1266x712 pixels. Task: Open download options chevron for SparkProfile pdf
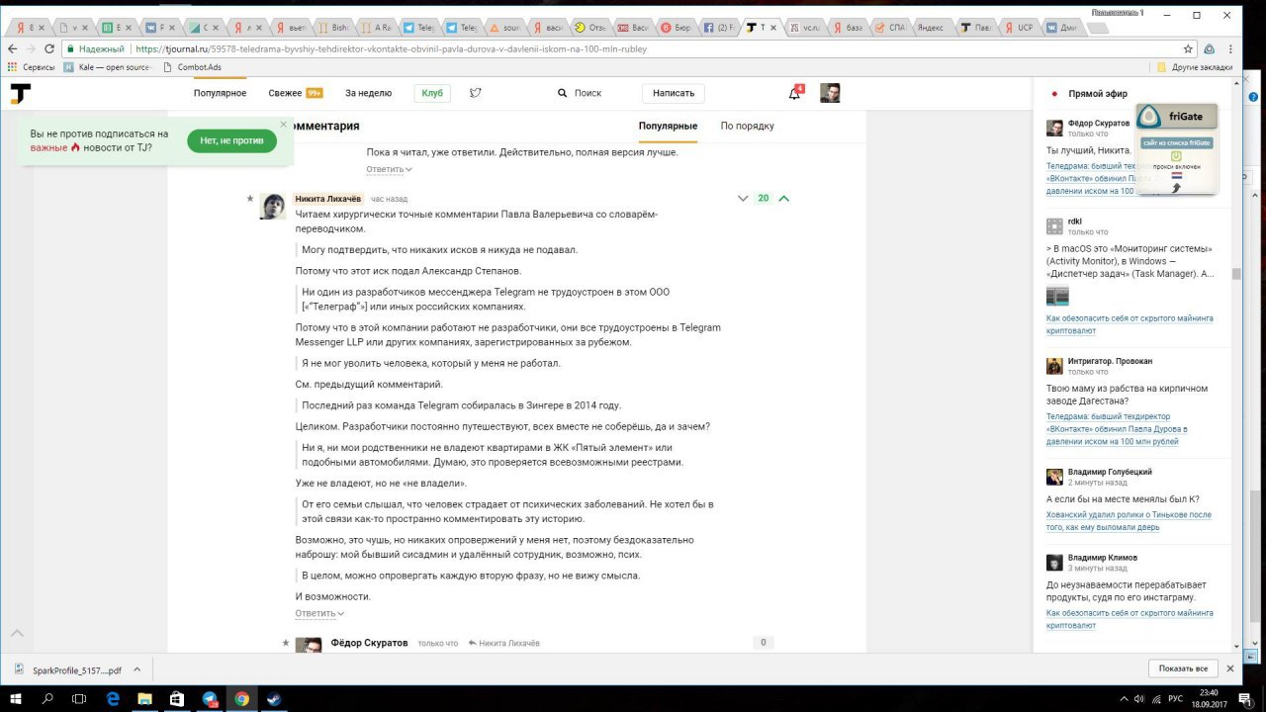coord(136,669)
